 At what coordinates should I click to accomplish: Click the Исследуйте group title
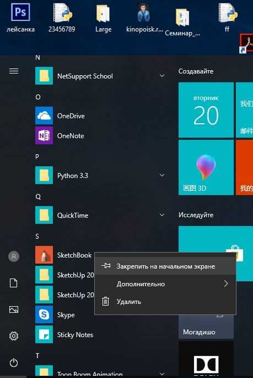[196, 215]
